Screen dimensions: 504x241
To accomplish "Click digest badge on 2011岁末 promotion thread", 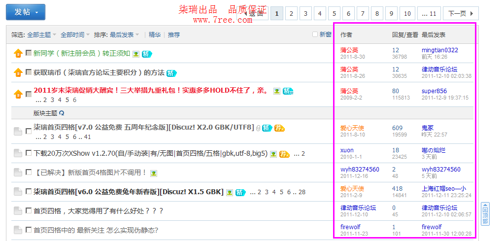I will point(288,91).
